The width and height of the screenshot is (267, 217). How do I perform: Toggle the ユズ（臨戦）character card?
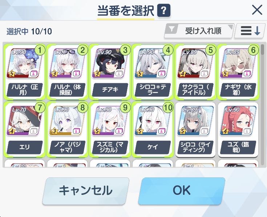click(238, 130)
